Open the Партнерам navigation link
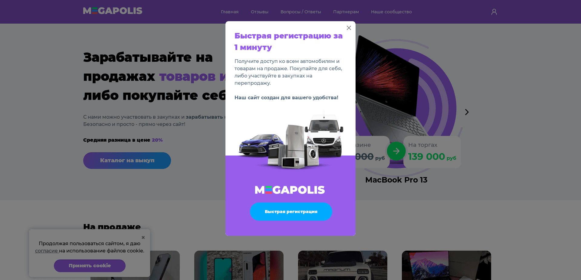Viewport: 581px width, 280px height. coord(346,12)
